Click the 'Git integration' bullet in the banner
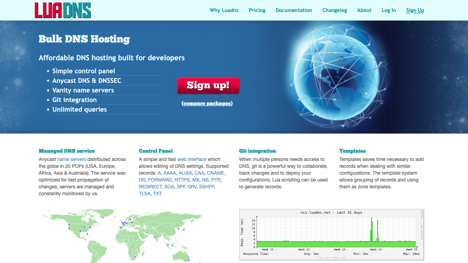 point(74,100)
